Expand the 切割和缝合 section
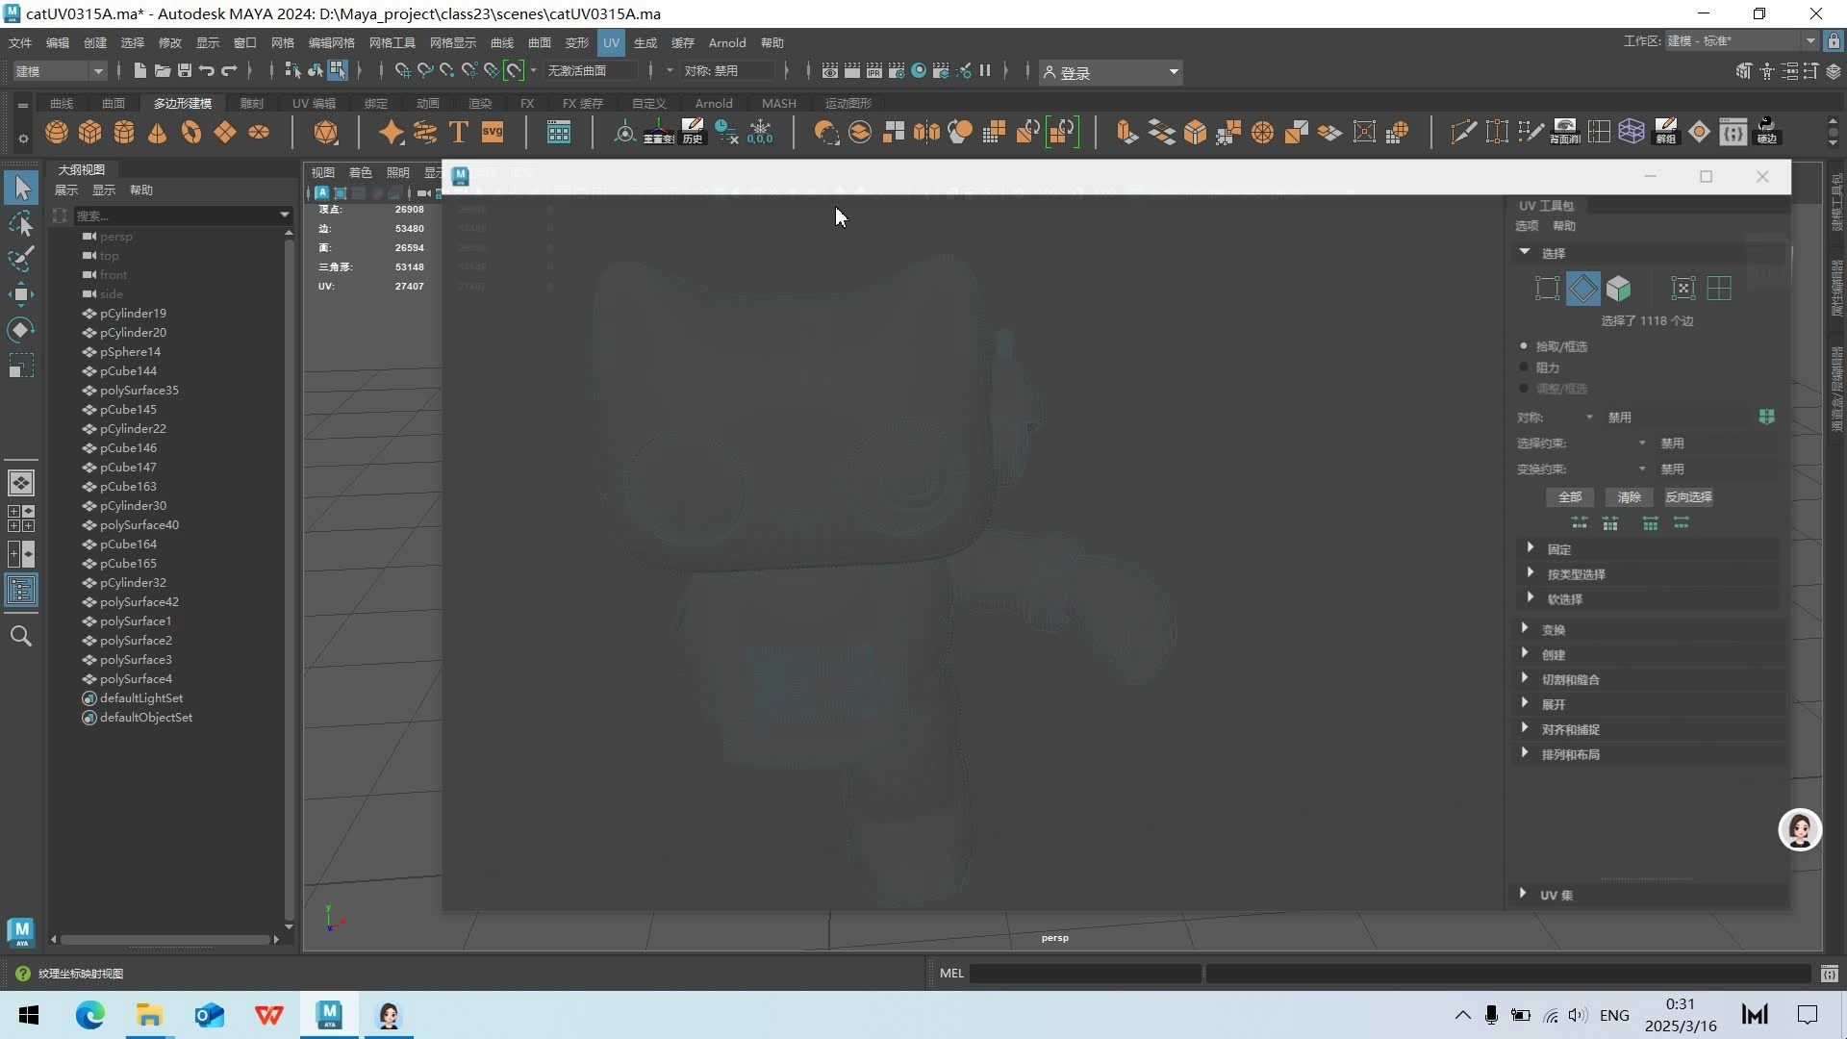 [1525, 679]
